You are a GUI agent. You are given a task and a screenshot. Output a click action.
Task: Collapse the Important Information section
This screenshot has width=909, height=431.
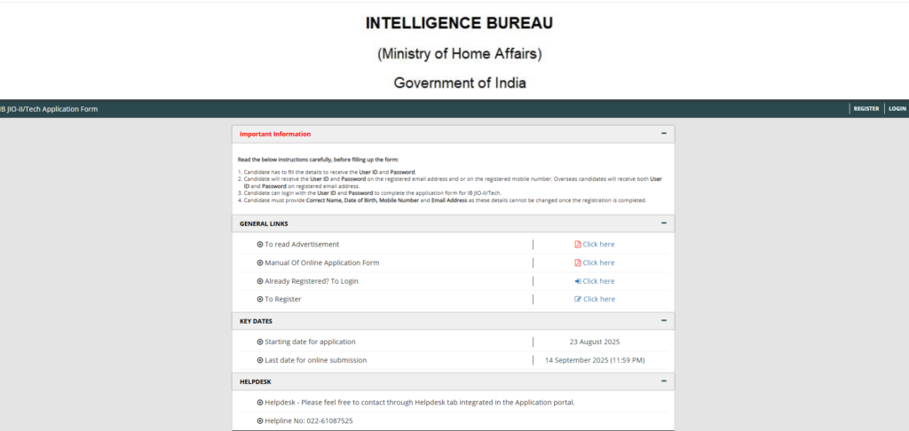664,134
